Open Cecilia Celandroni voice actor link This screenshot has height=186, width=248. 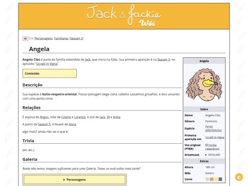pyautogui.click(x=212, y=147)
